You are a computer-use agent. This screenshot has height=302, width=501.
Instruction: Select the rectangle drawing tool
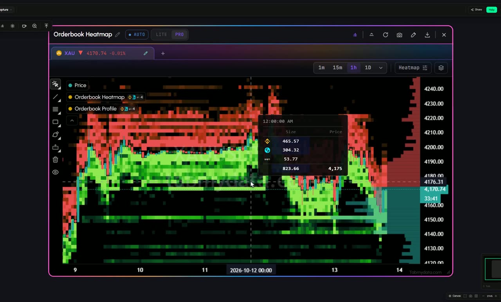click(x=55, y=122)
